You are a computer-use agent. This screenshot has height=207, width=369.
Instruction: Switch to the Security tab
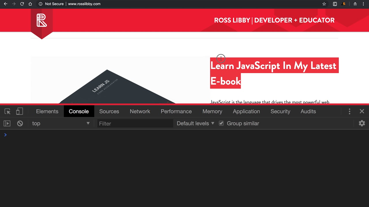[280, 111]
